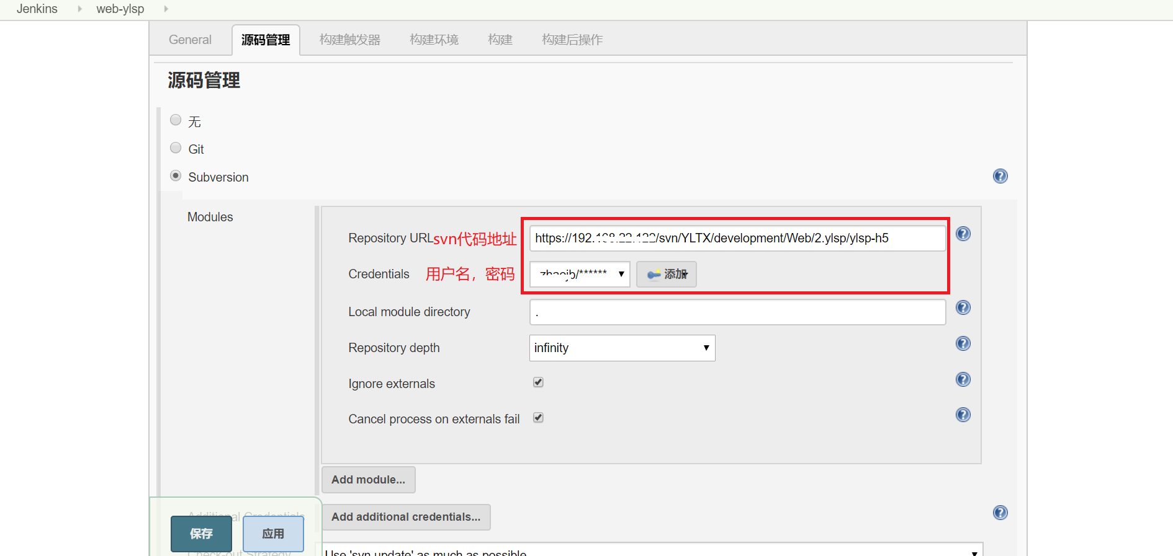
Task: Select the Subversion radio button
Action: point(176,175)
